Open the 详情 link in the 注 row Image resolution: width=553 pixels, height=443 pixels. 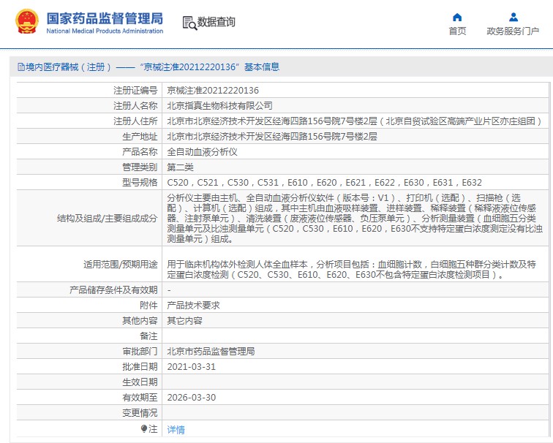pyautogui.click(x=176, y=430)
